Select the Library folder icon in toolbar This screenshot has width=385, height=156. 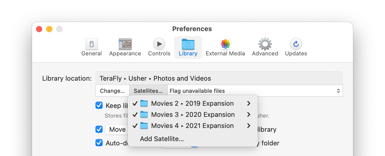click(188, 44)
